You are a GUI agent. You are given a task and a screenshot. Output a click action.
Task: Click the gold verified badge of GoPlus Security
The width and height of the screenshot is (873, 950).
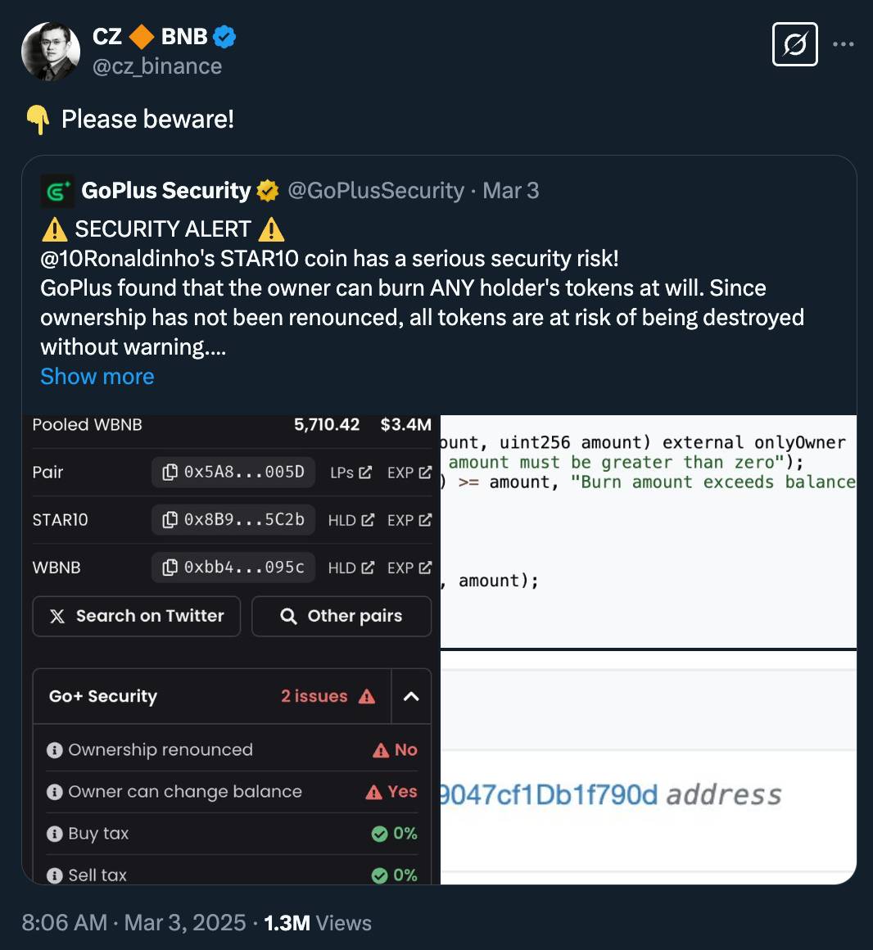tap(267, 191)
